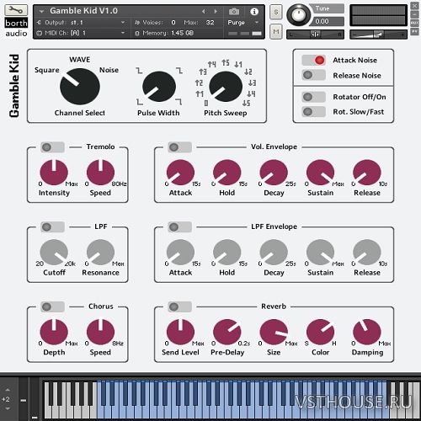Shift keyboard octave up arrow
Screen dimensions: 421x421
coord(8,390)
